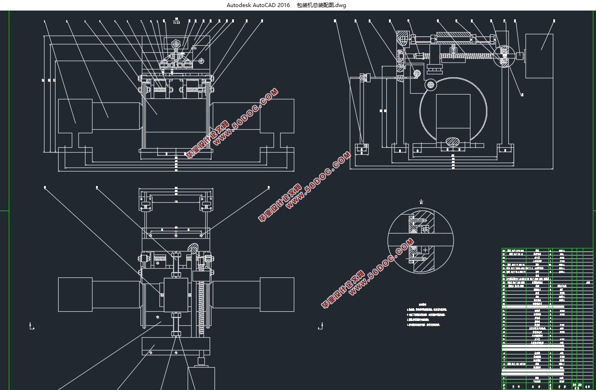Select the enlarged circular bearing detail view
Screen dimensions: 596x390
tap(421, 240)
